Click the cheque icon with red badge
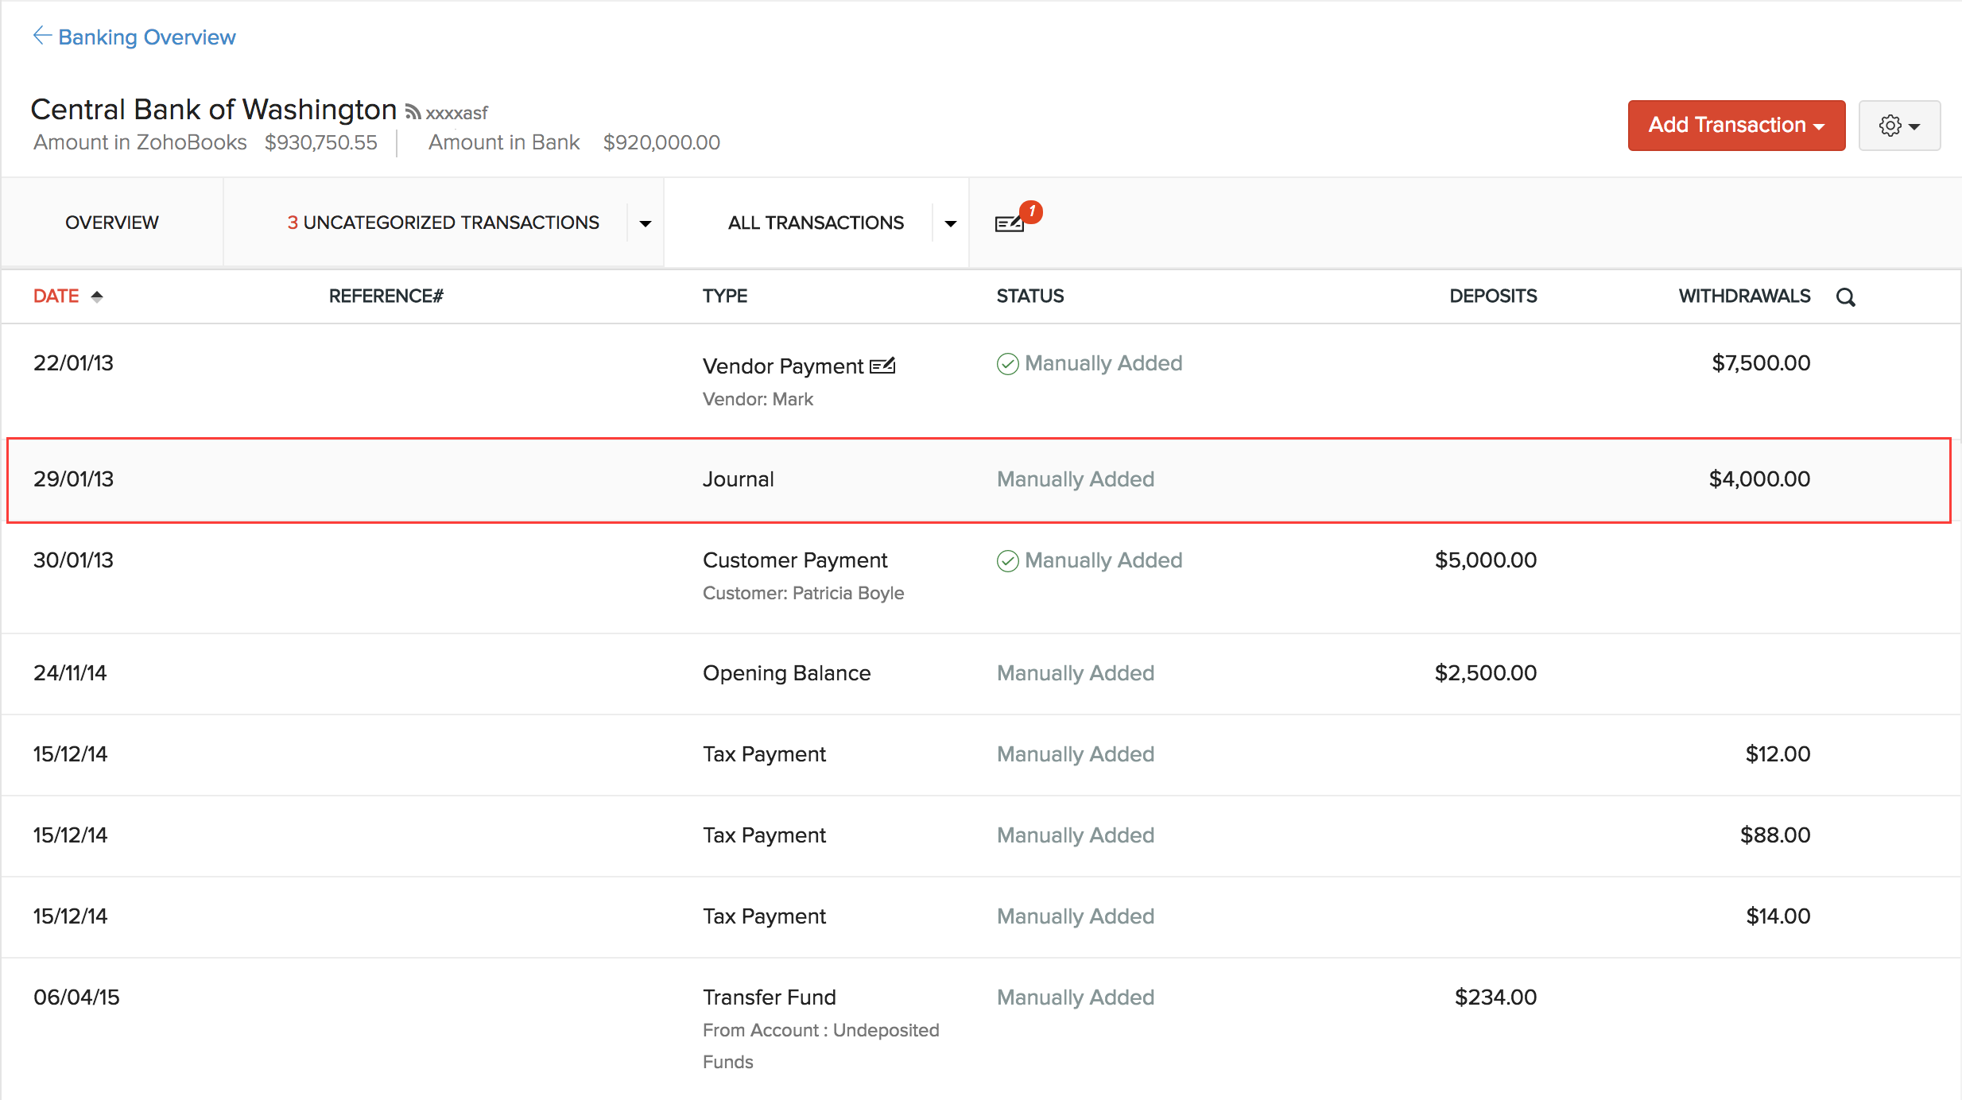The image size is (1962, 1100). 1010,223
